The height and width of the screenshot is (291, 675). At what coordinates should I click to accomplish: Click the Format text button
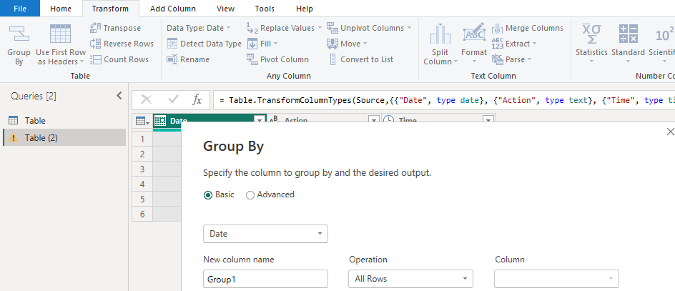(x=474, y=45)
